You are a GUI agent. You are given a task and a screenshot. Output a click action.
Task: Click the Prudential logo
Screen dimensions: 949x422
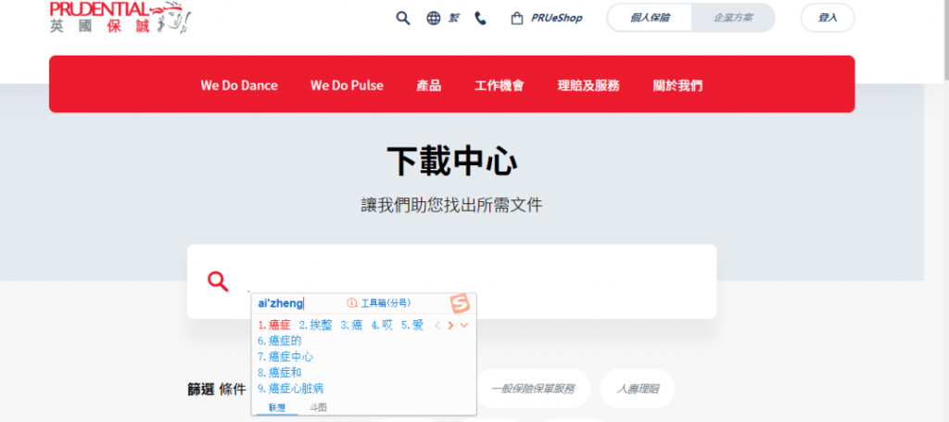click(120, 17)
